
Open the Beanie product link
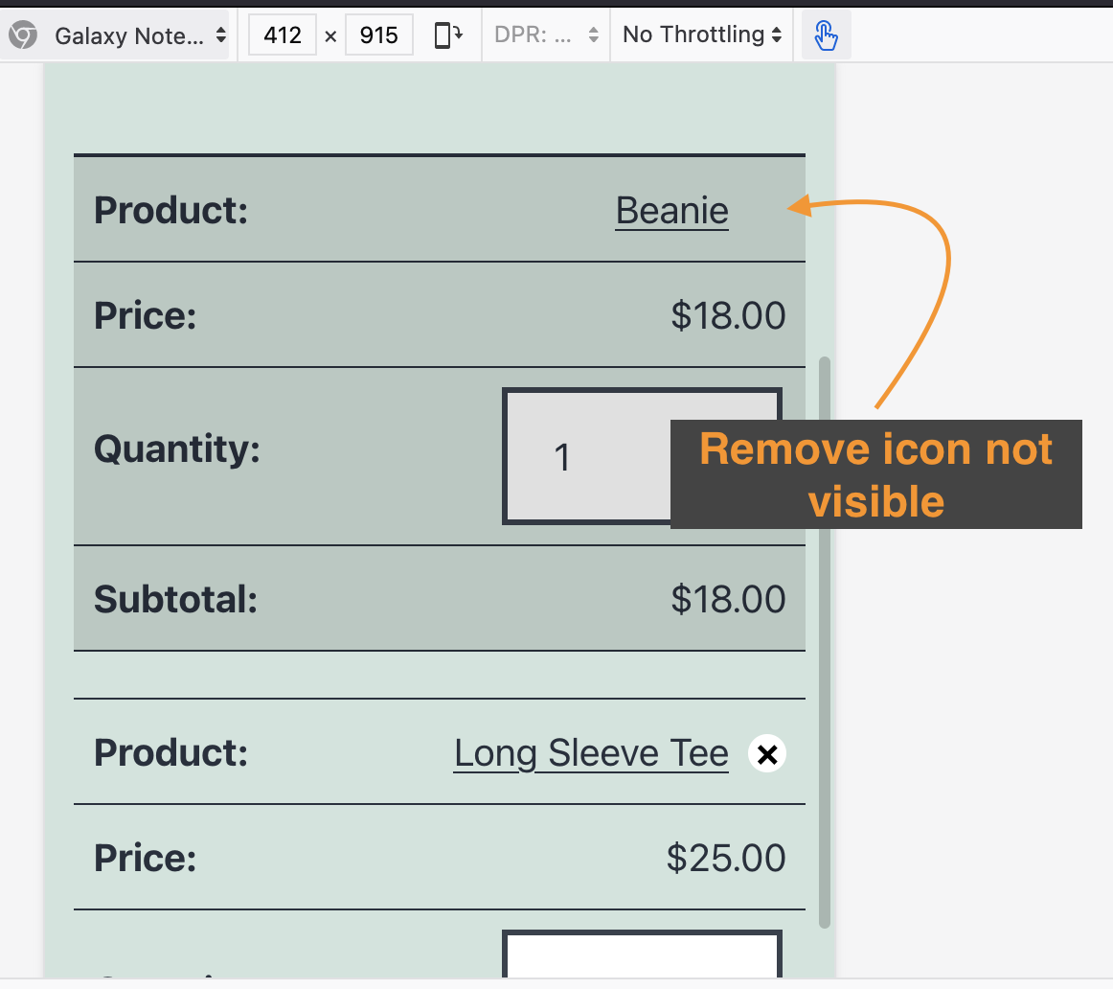tap(671, 211)
